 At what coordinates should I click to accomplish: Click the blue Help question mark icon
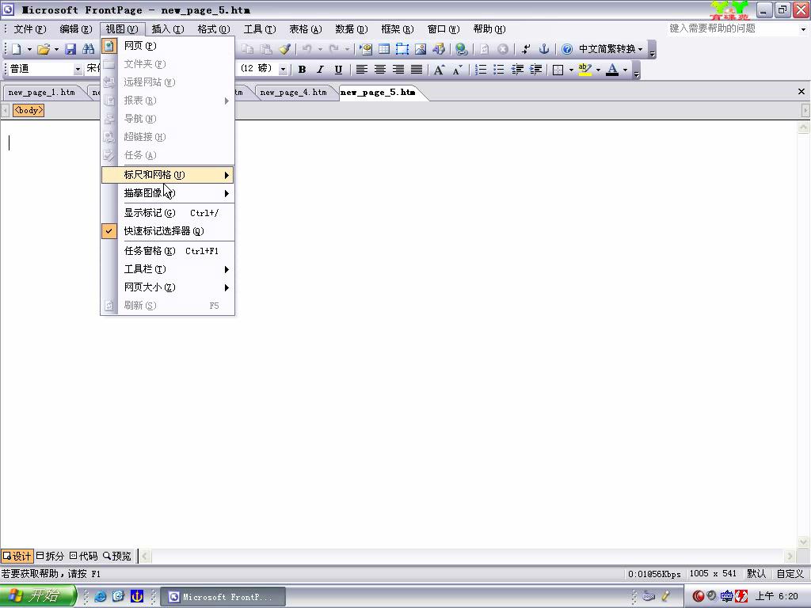[567, 49]
